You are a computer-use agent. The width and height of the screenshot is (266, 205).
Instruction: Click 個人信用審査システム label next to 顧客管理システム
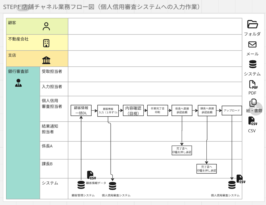tap(116, 195)
